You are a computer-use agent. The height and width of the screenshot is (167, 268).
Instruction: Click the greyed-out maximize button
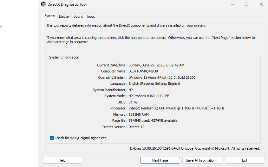(x=247, y=4)
